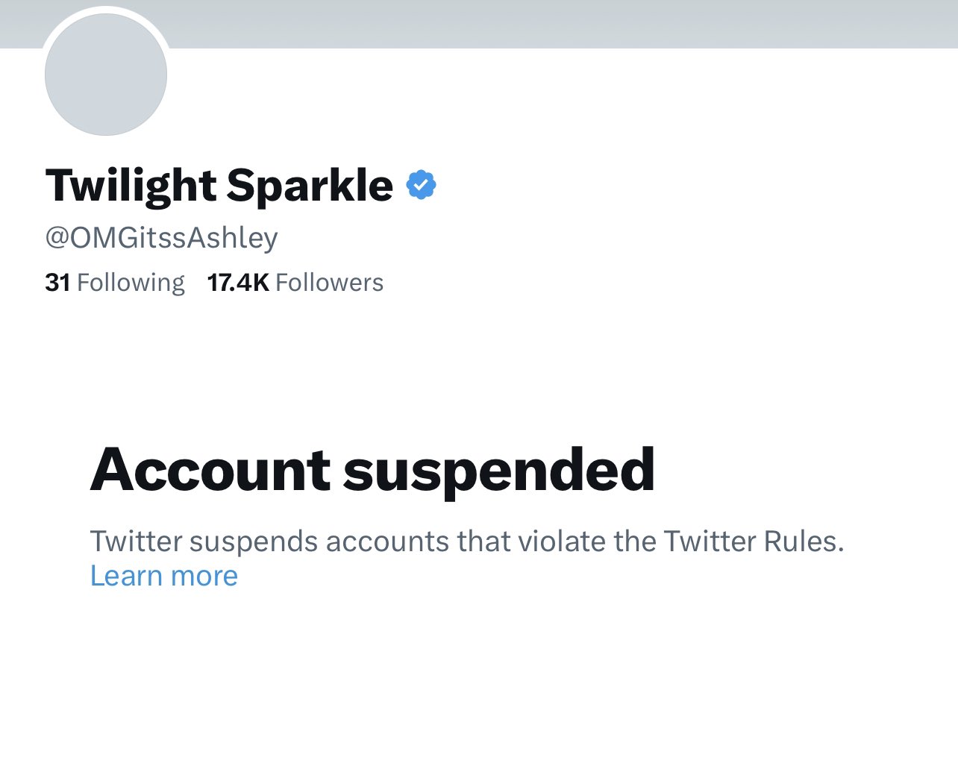Viewport: 958px width, 769px height.
Task: Open the blank profile avatar placeholder
Action: click(106, 75)
